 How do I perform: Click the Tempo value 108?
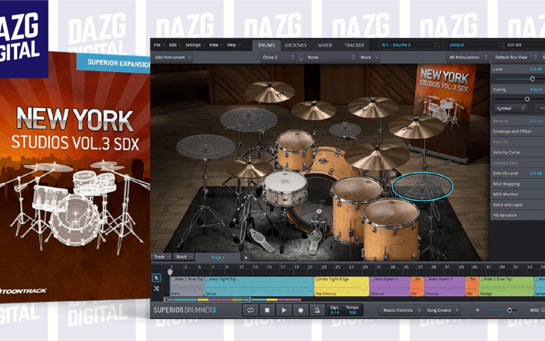click(x=352, y=313)
